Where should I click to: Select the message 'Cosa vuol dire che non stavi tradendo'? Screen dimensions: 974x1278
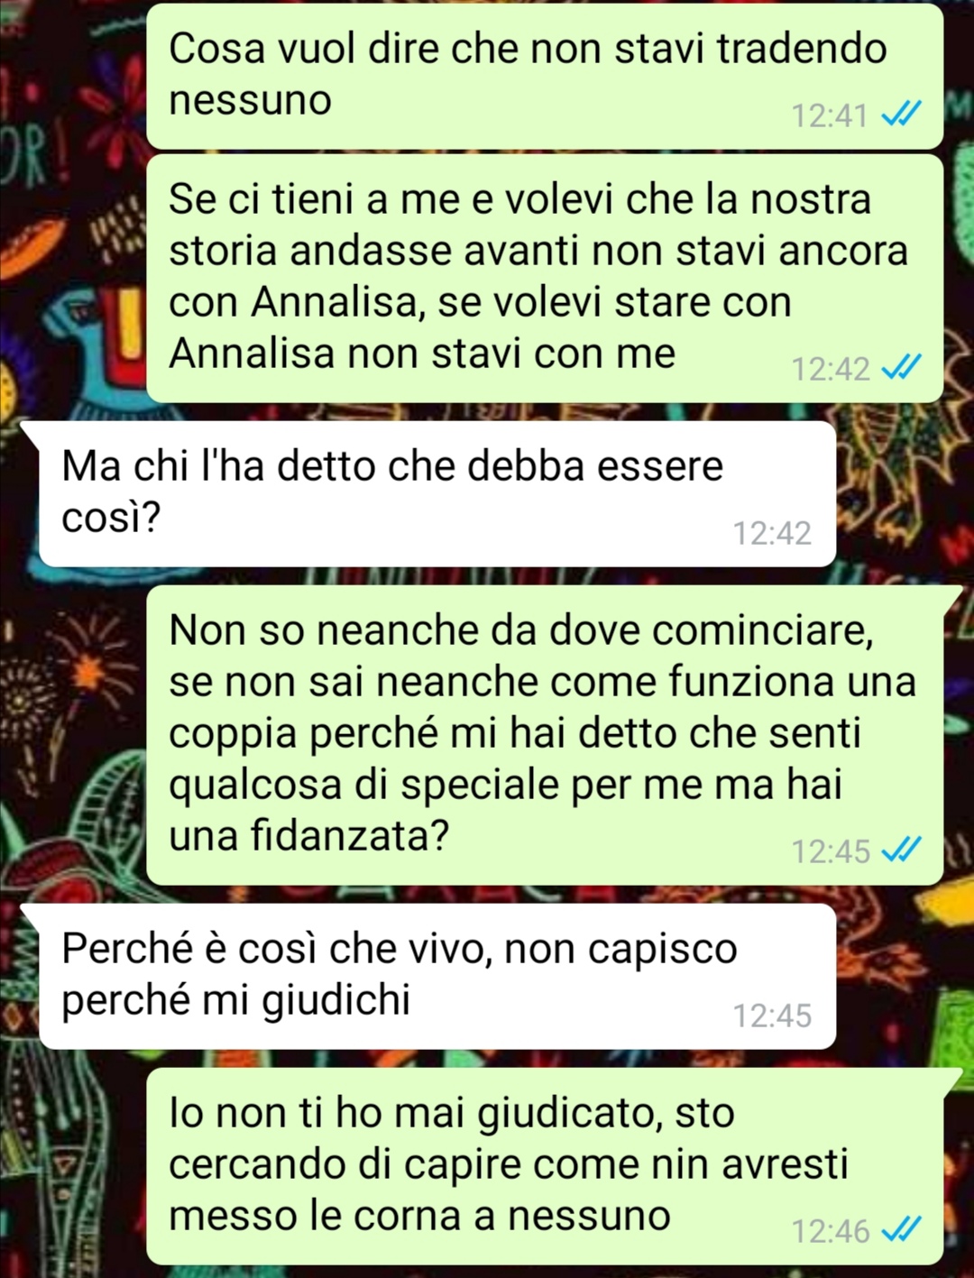pyautogui.click(x=545, y=76)
